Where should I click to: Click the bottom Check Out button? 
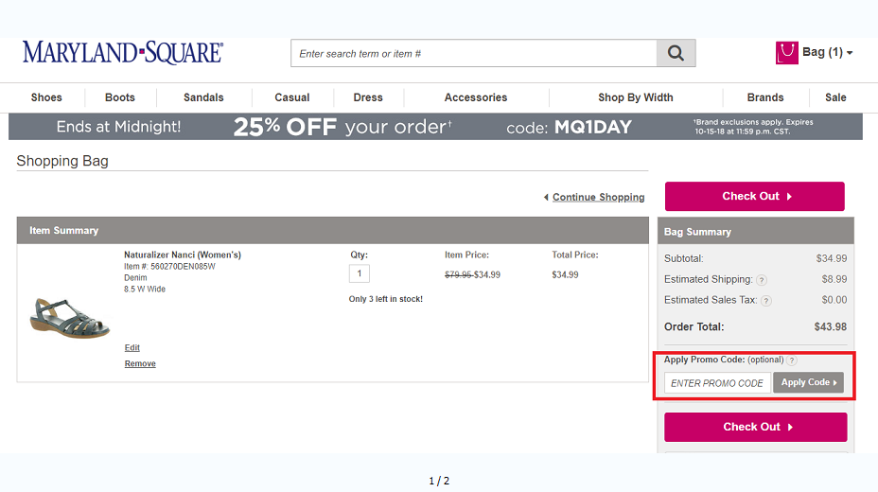755,427
